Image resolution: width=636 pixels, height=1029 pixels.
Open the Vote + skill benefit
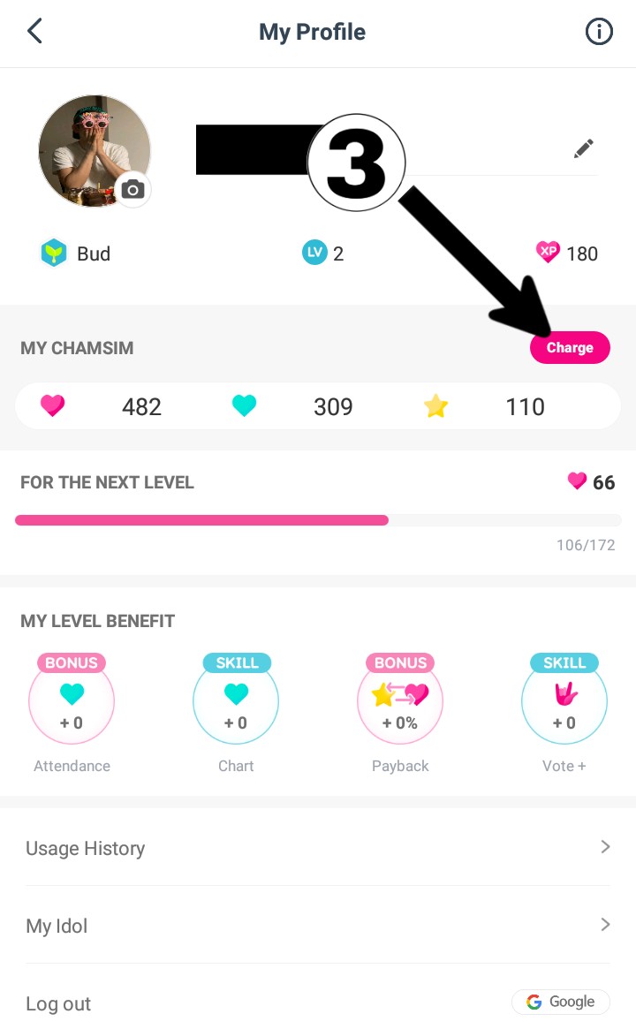click(x=564, y=704)
